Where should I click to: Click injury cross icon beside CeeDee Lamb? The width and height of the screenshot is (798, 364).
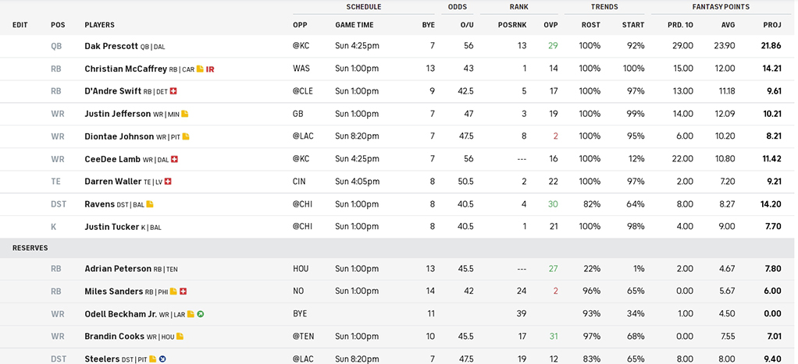click(x=175, y=159)
